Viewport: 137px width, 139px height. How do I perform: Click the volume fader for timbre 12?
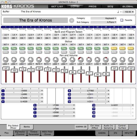[97, 74]
